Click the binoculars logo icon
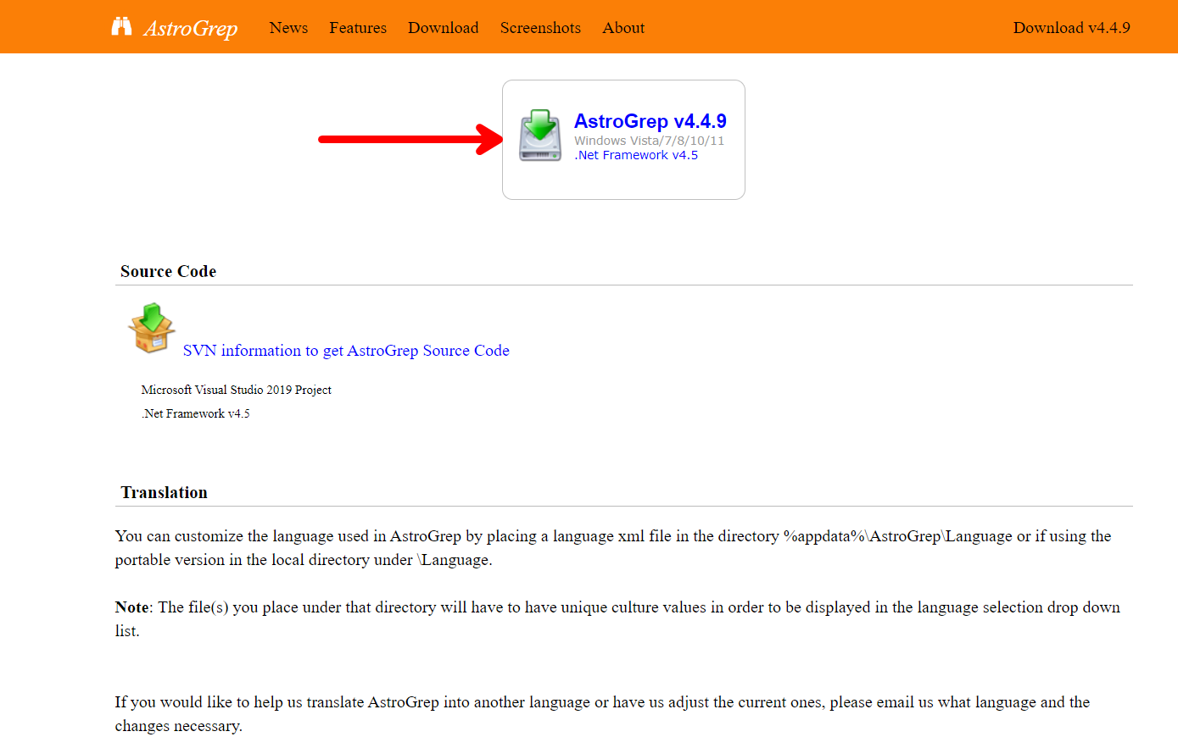This screenshot has width=1178, height=737. [121, 27]
